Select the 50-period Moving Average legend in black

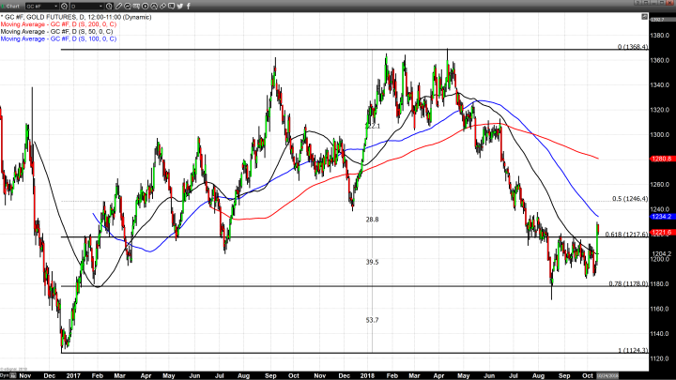57,32
